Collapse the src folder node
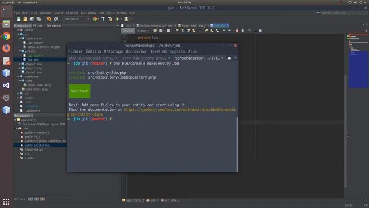 18,34
